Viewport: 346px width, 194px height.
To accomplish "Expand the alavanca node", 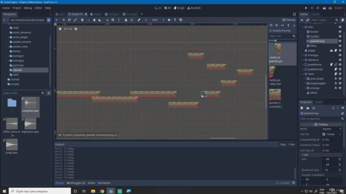I will pos(303,60).
